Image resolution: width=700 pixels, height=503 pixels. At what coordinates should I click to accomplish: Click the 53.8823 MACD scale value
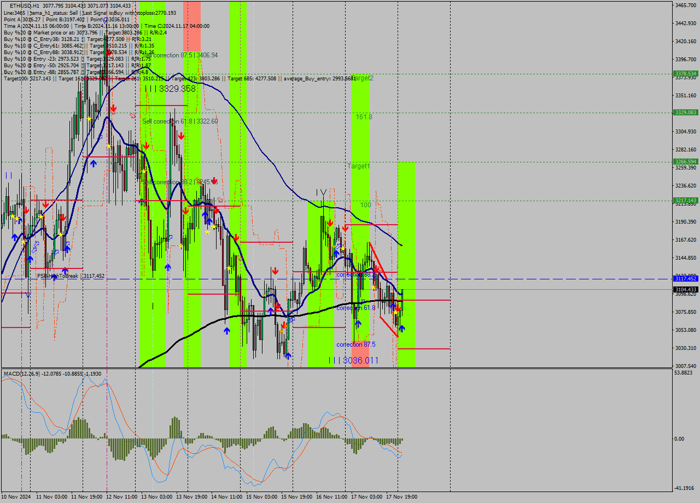pos(685,373)
